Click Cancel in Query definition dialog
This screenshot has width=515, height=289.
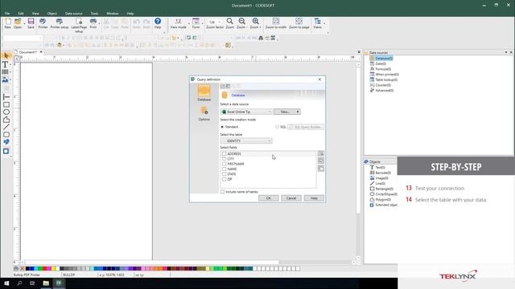(x=291, y=198)
